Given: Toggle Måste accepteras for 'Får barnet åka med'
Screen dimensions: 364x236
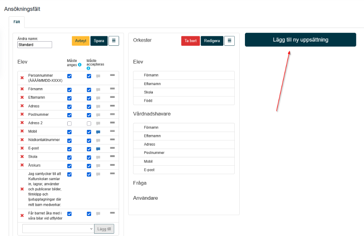Looking at the screenshot, I should pos(89,214).
